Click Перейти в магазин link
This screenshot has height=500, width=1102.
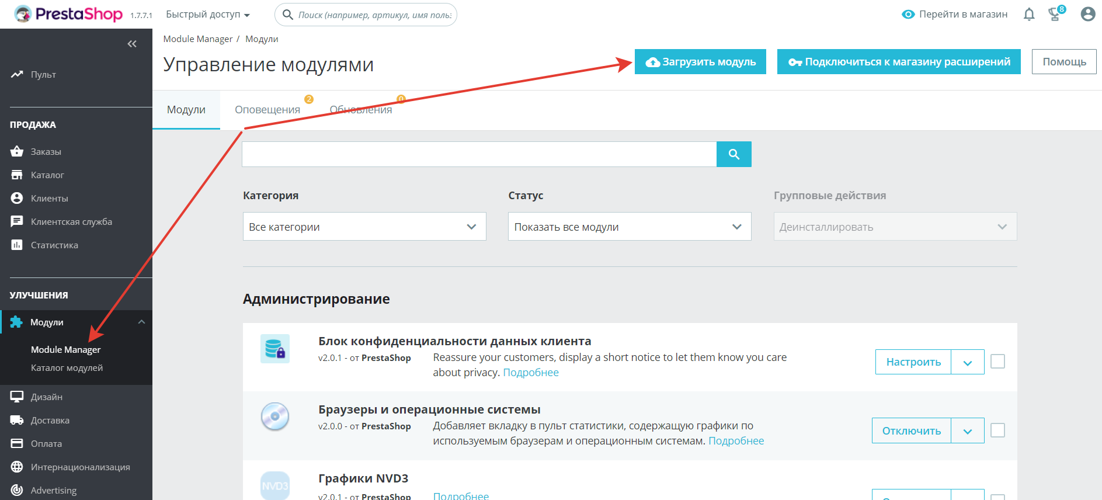point(963,15)
